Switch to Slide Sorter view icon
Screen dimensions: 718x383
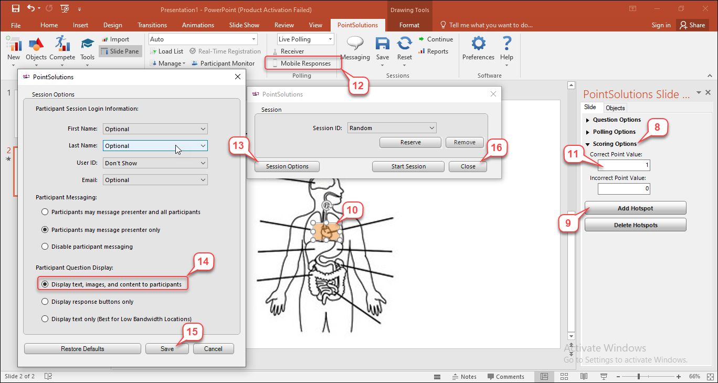[x=564, y=377]
